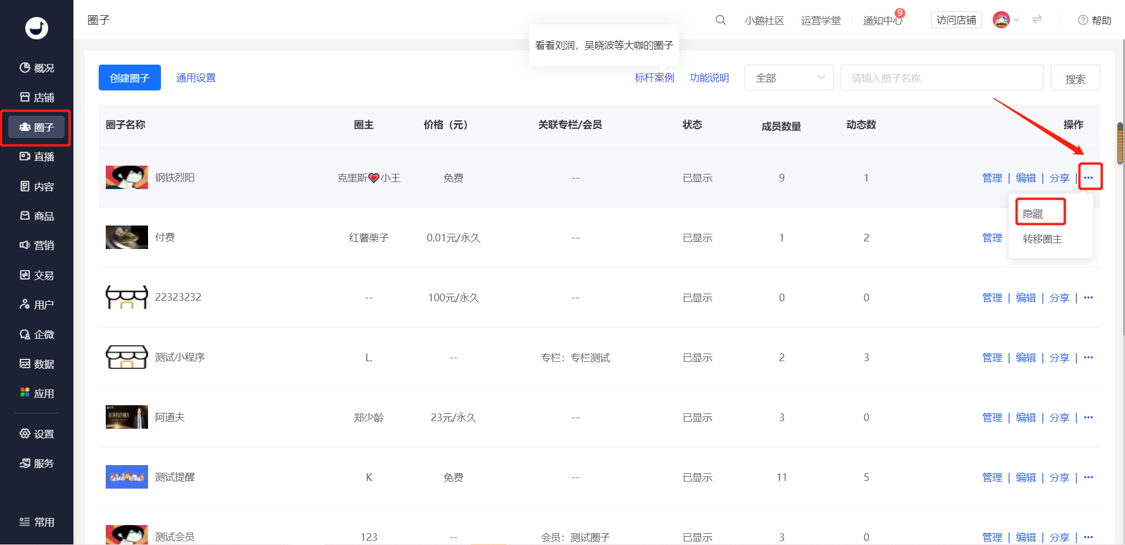1125x545 pixels.
Task: Open 设置 settings in sidebar
Action: click(36, 434)
